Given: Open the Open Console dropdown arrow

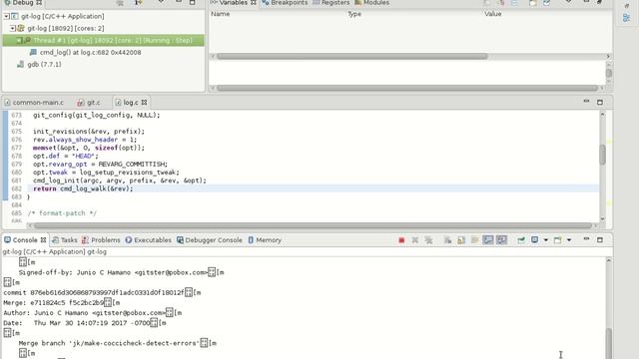Looking at the screenshot, I should click(x=569, y=240).
